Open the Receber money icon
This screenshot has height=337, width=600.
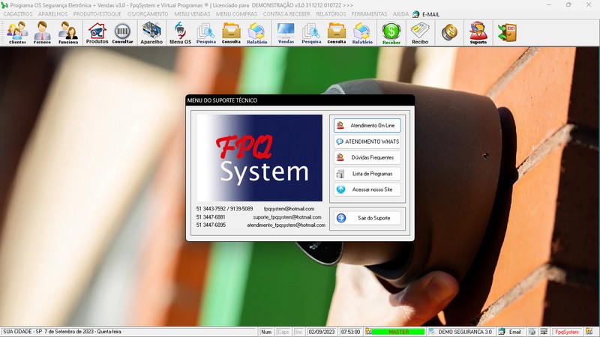pos(391,33)
